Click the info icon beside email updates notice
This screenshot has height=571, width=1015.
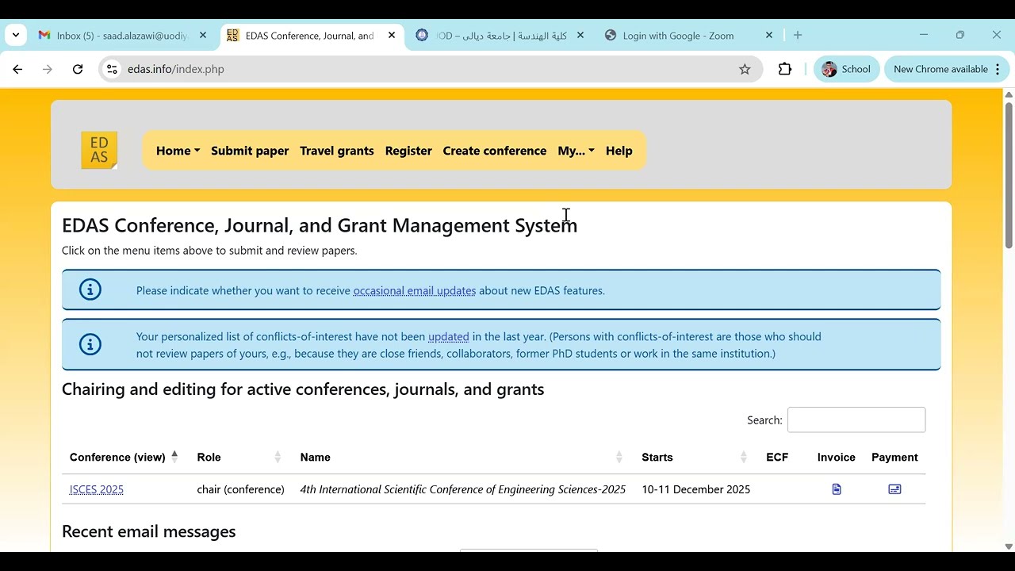coord(90,289)
